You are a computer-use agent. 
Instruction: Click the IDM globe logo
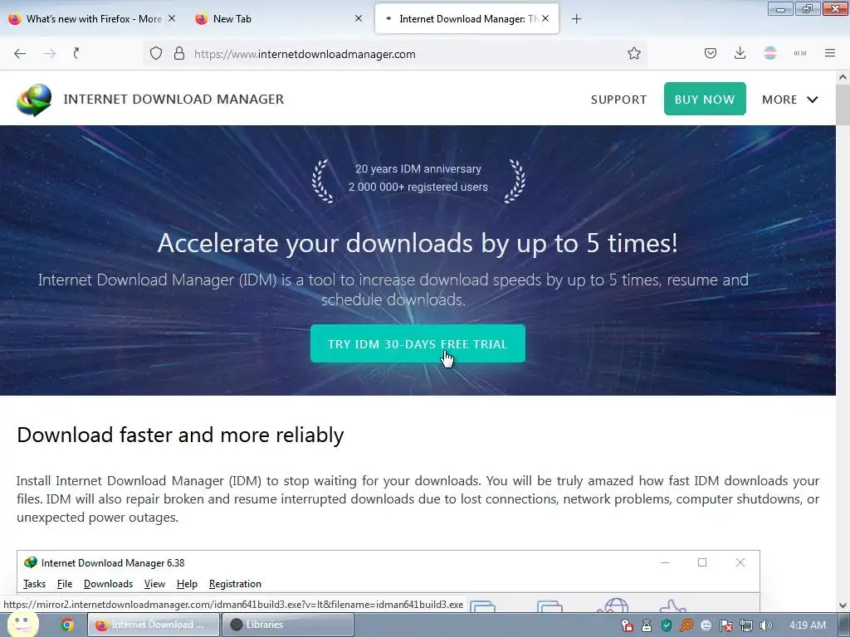(33, 100)
